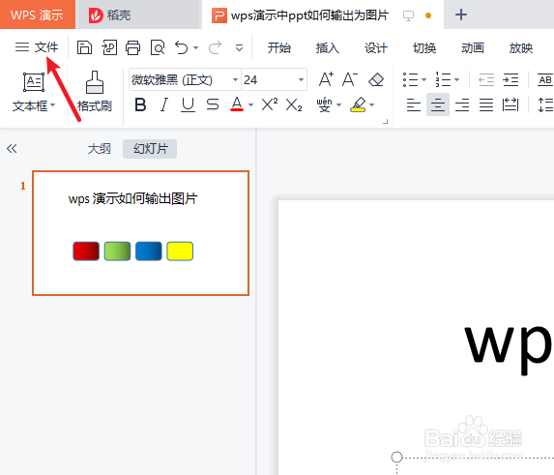Viewport: 554px width, 475px height.
Task: Switch to the 动画 ribbon tab
Action: pyautogui.click(x=473, y=47)
